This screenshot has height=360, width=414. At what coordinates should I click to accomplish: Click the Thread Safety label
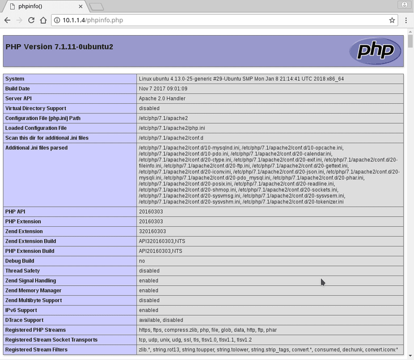tap(23, 271)
